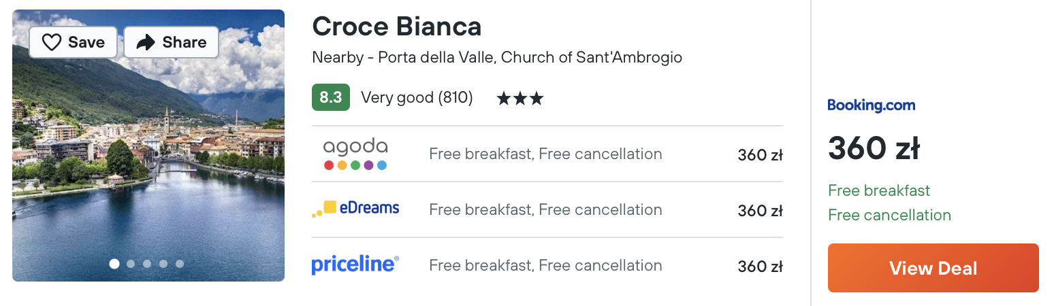Jump to last photo carousel dot

[180, 264]
